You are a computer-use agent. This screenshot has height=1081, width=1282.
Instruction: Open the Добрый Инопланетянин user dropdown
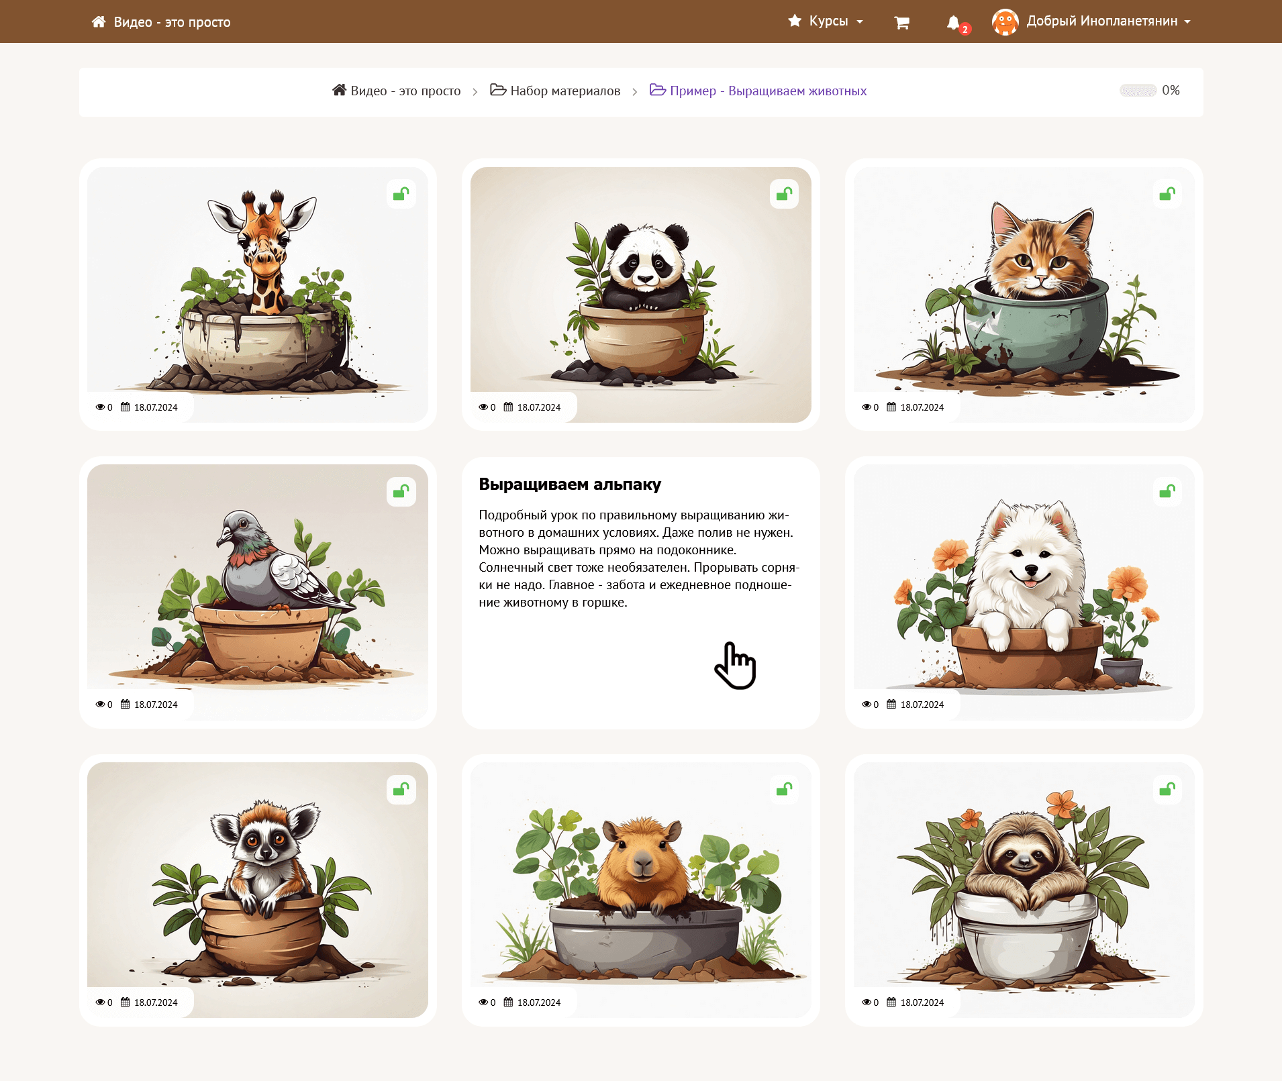[x=1101, y=21]
